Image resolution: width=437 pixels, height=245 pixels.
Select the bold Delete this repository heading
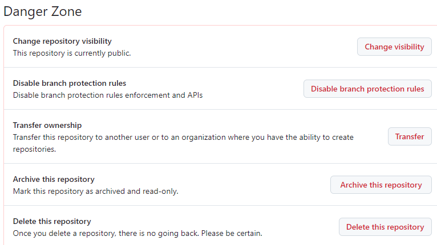52,221
